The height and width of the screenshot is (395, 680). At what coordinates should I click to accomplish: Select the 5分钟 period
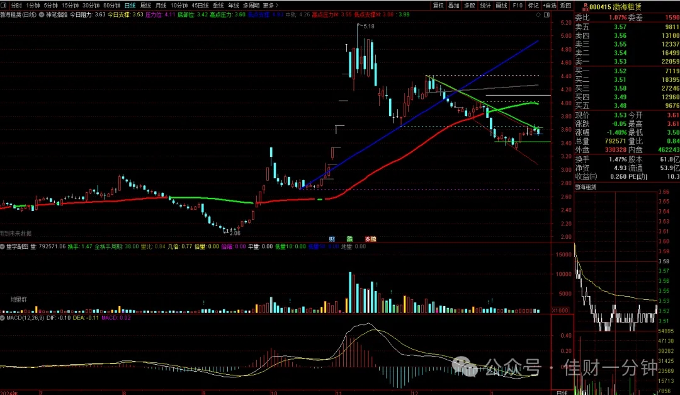pyautogui.click(x=51, y=6)
